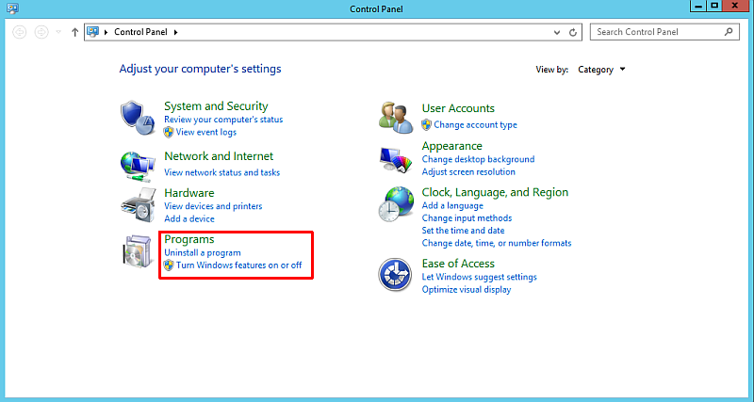
Task: Click Change account type link
Action: tap(475, 125)
